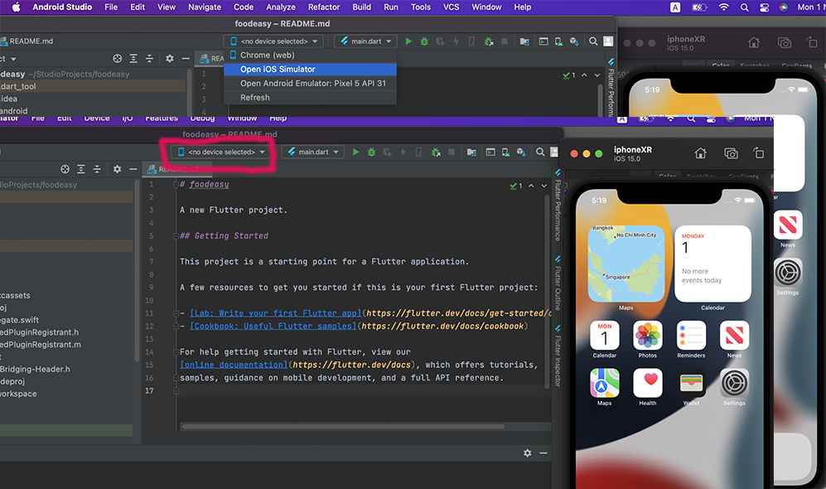
Task: Click Home button in front iphoneXR simulator window
Action: 700,153
